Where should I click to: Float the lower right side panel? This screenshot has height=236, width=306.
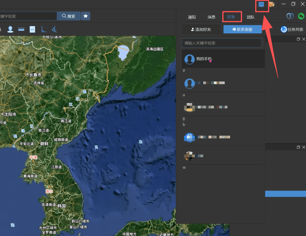coord(298,147)
